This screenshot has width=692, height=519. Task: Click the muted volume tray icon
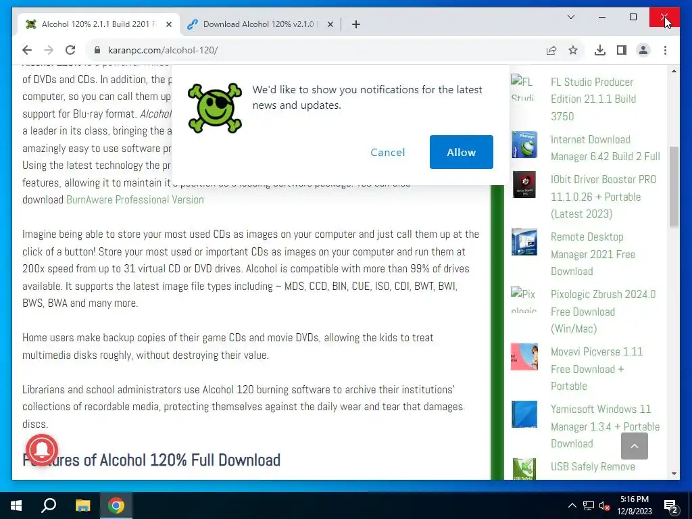(605, 505)
